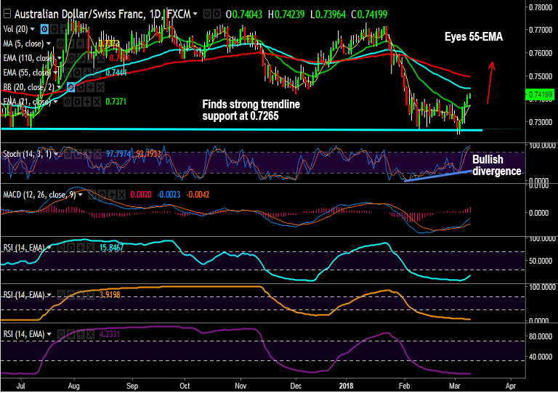Click MACD histogram value 0.0020
This screenshot has height=393, width=558.
pyautogui.click(x=141, y=195)
